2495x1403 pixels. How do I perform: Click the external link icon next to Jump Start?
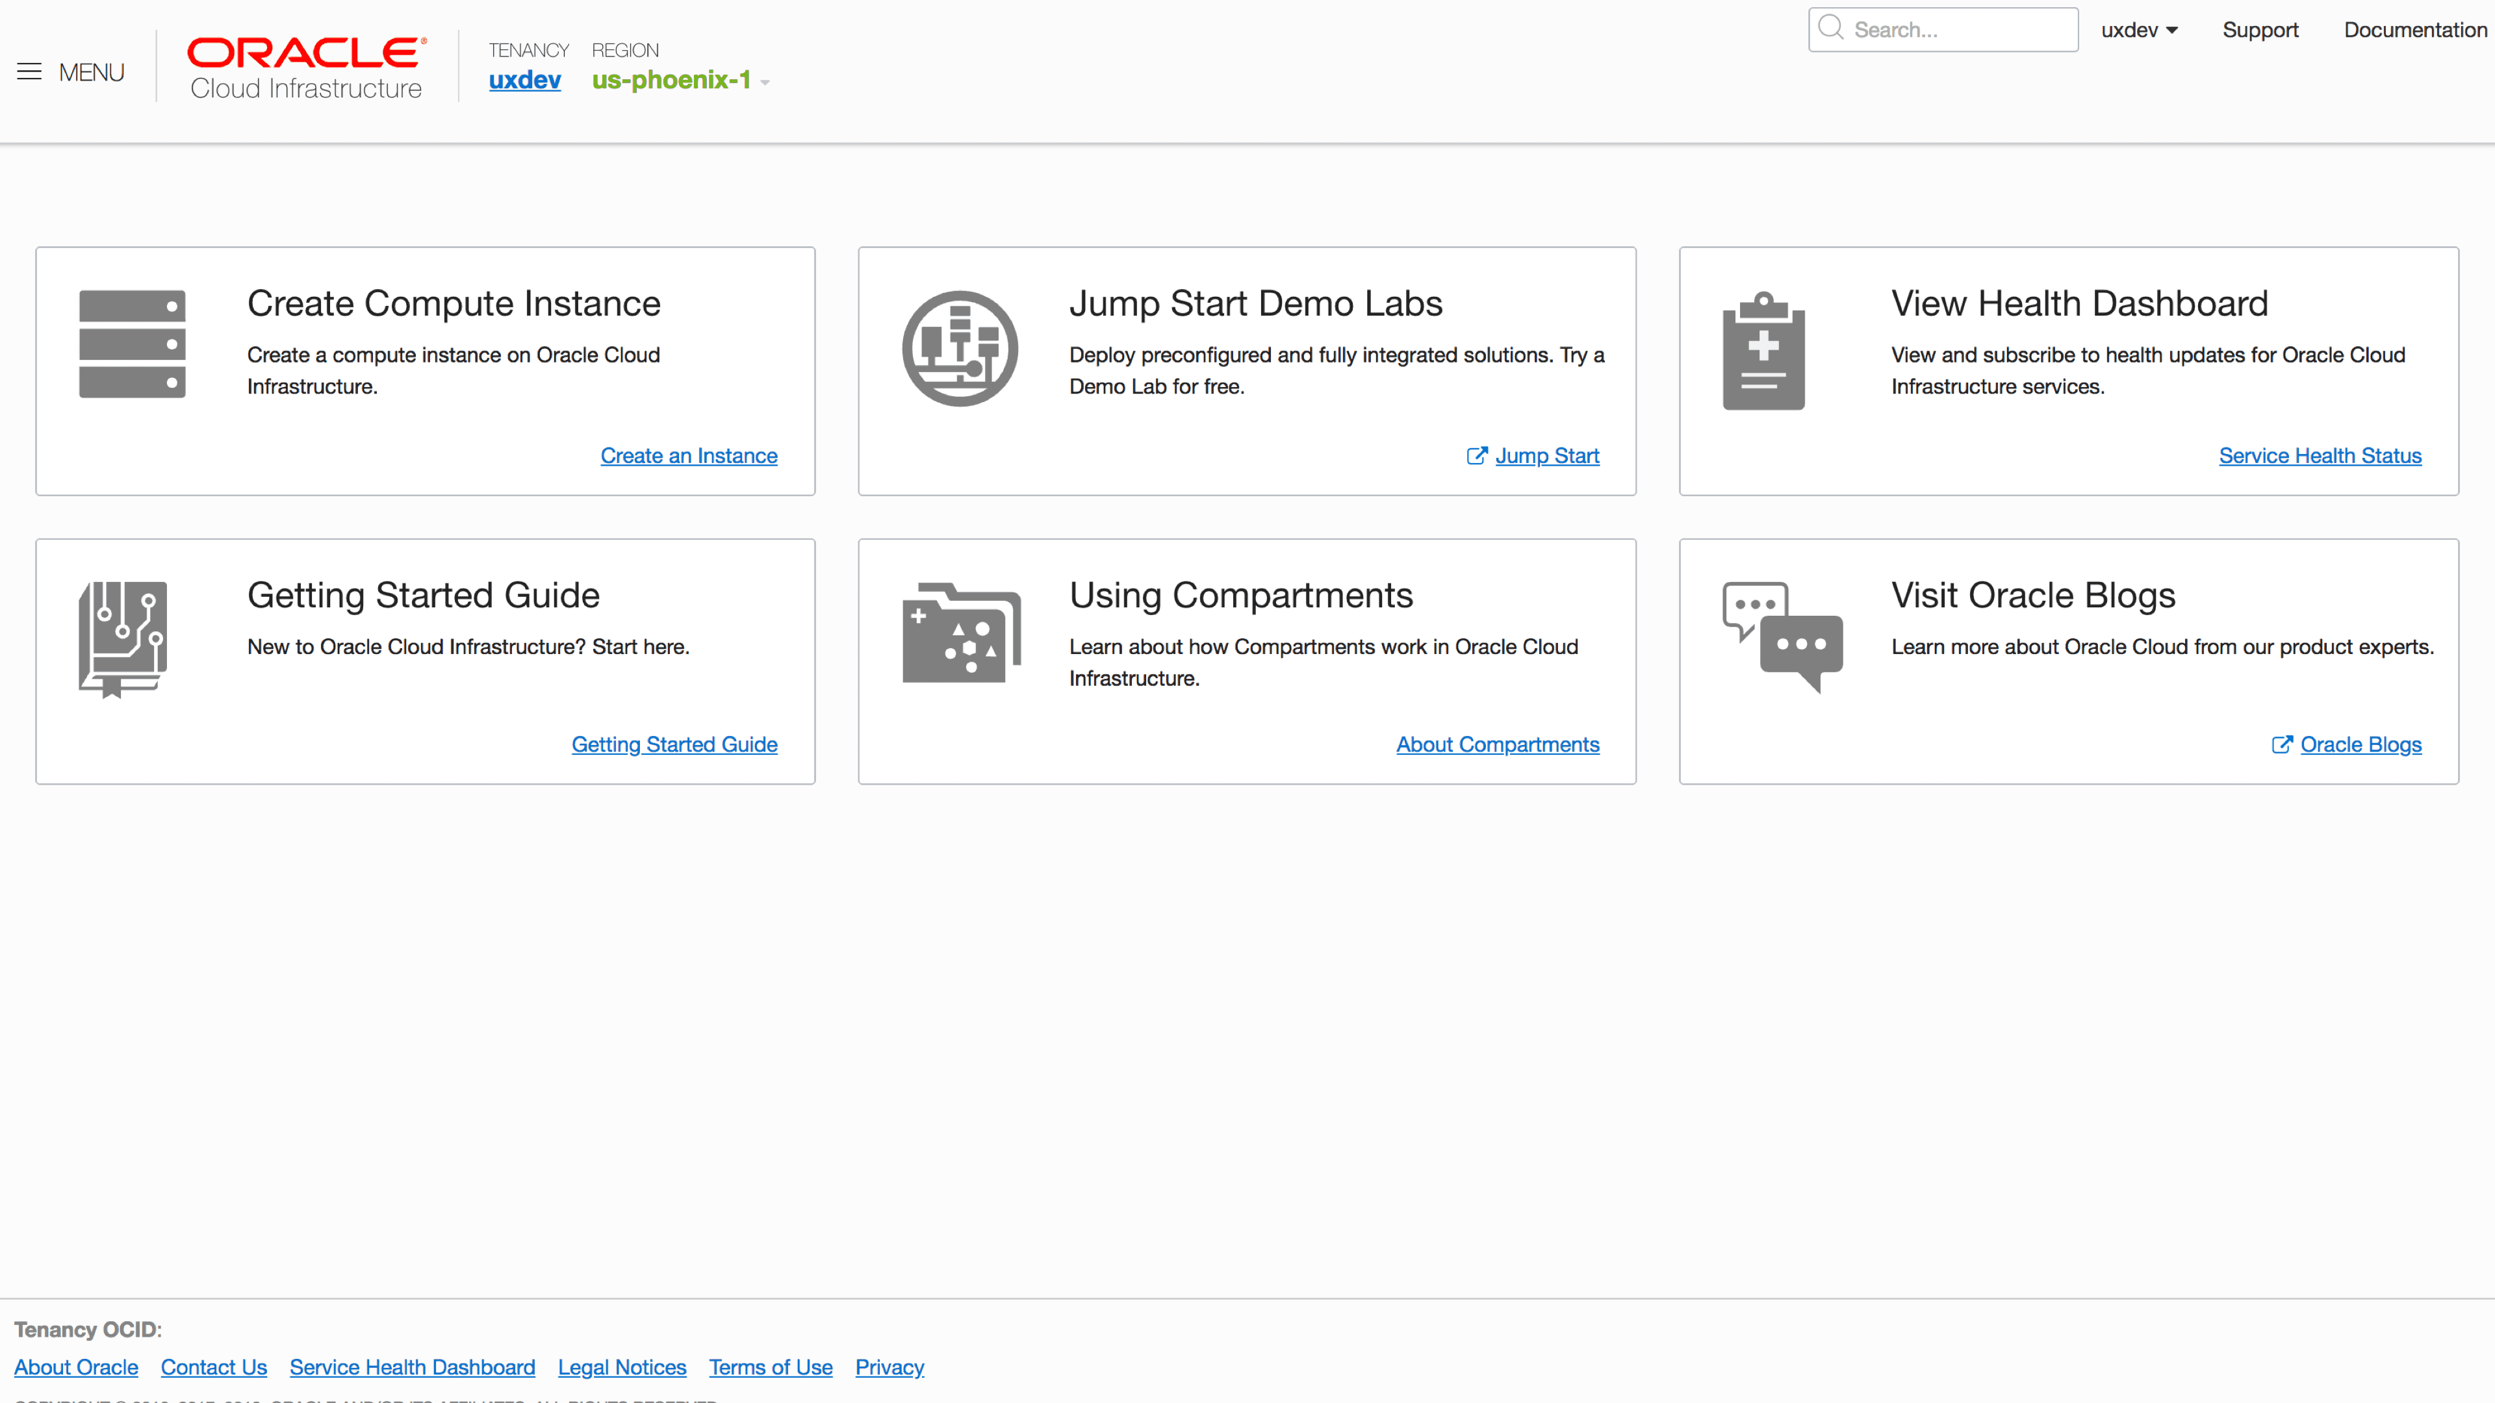[x=1476, y=455]
